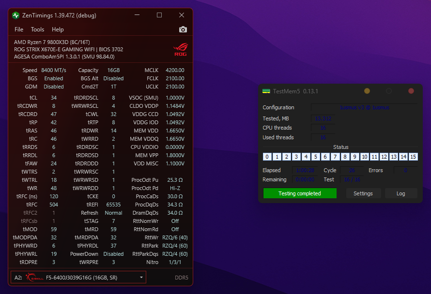Click the Remaining time value
Screen dimensions: 431x294
[305, 179]
